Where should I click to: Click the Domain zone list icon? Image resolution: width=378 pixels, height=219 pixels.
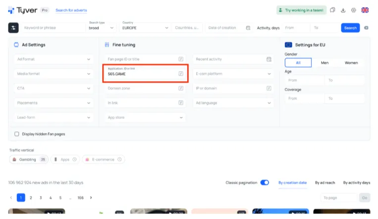pos(181,88)
